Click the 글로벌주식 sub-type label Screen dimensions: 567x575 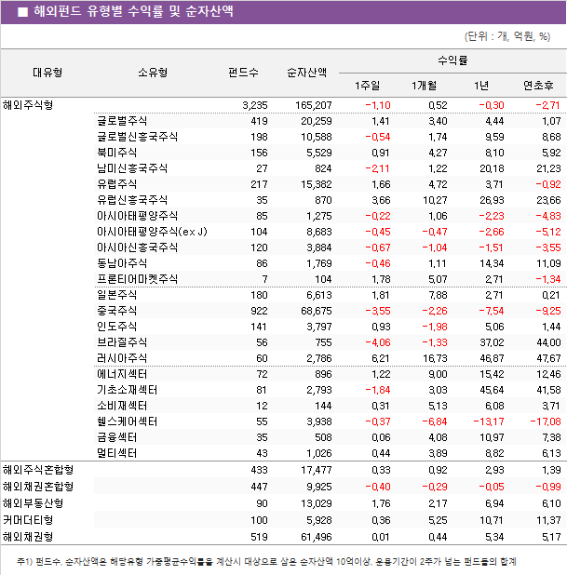point(122,121)
